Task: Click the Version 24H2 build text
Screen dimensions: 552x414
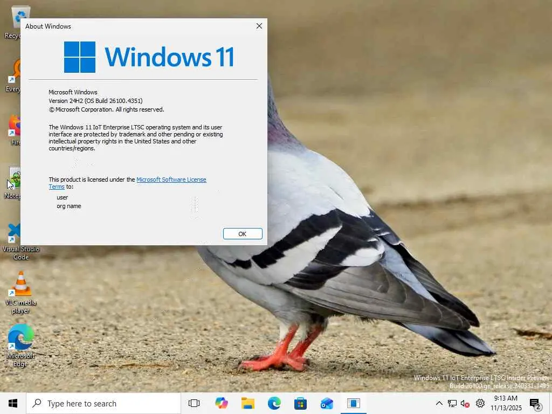Action: coord(95,101)
